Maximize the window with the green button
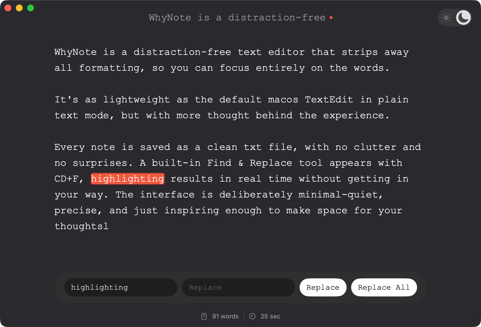This screenshot has height=327, width=481. pos(31,8)
